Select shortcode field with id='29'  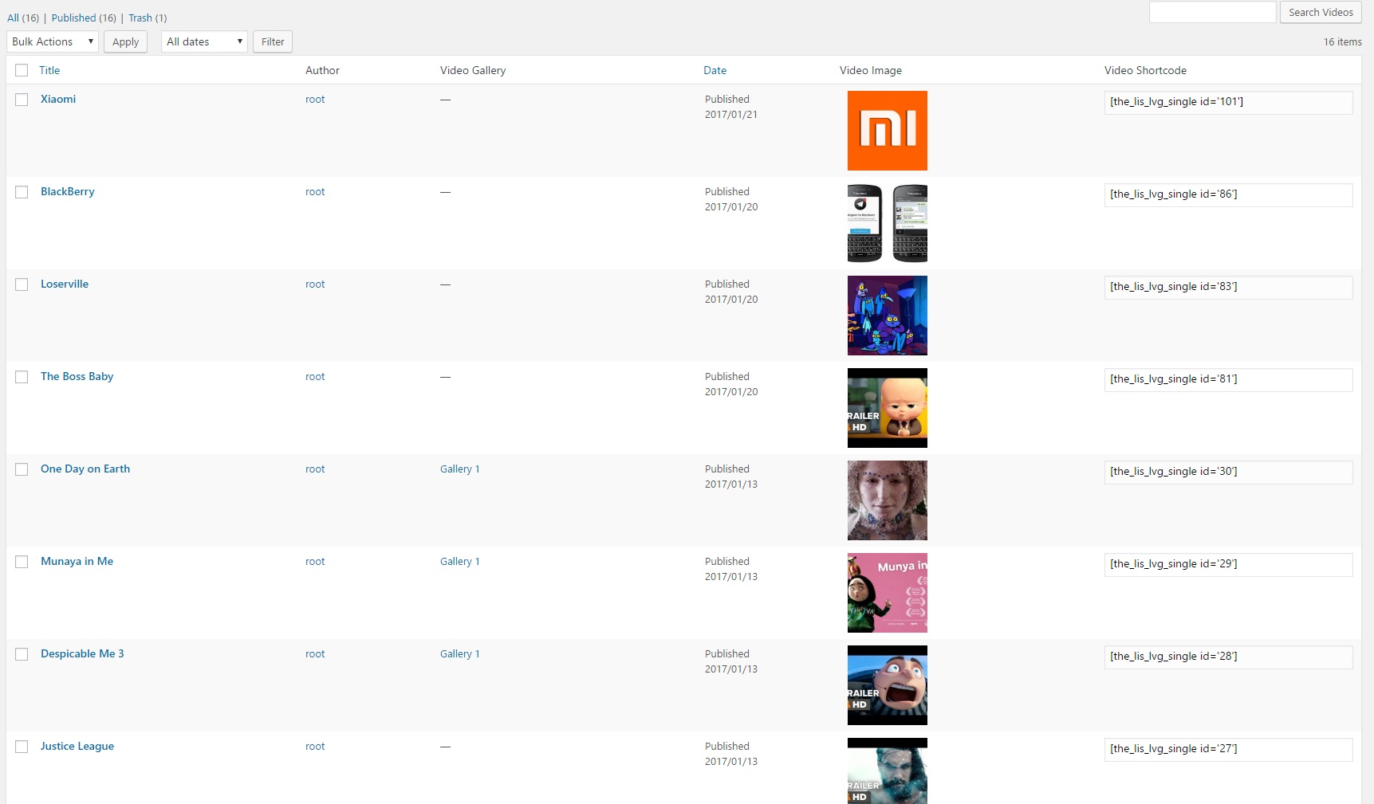(1228, 564)
